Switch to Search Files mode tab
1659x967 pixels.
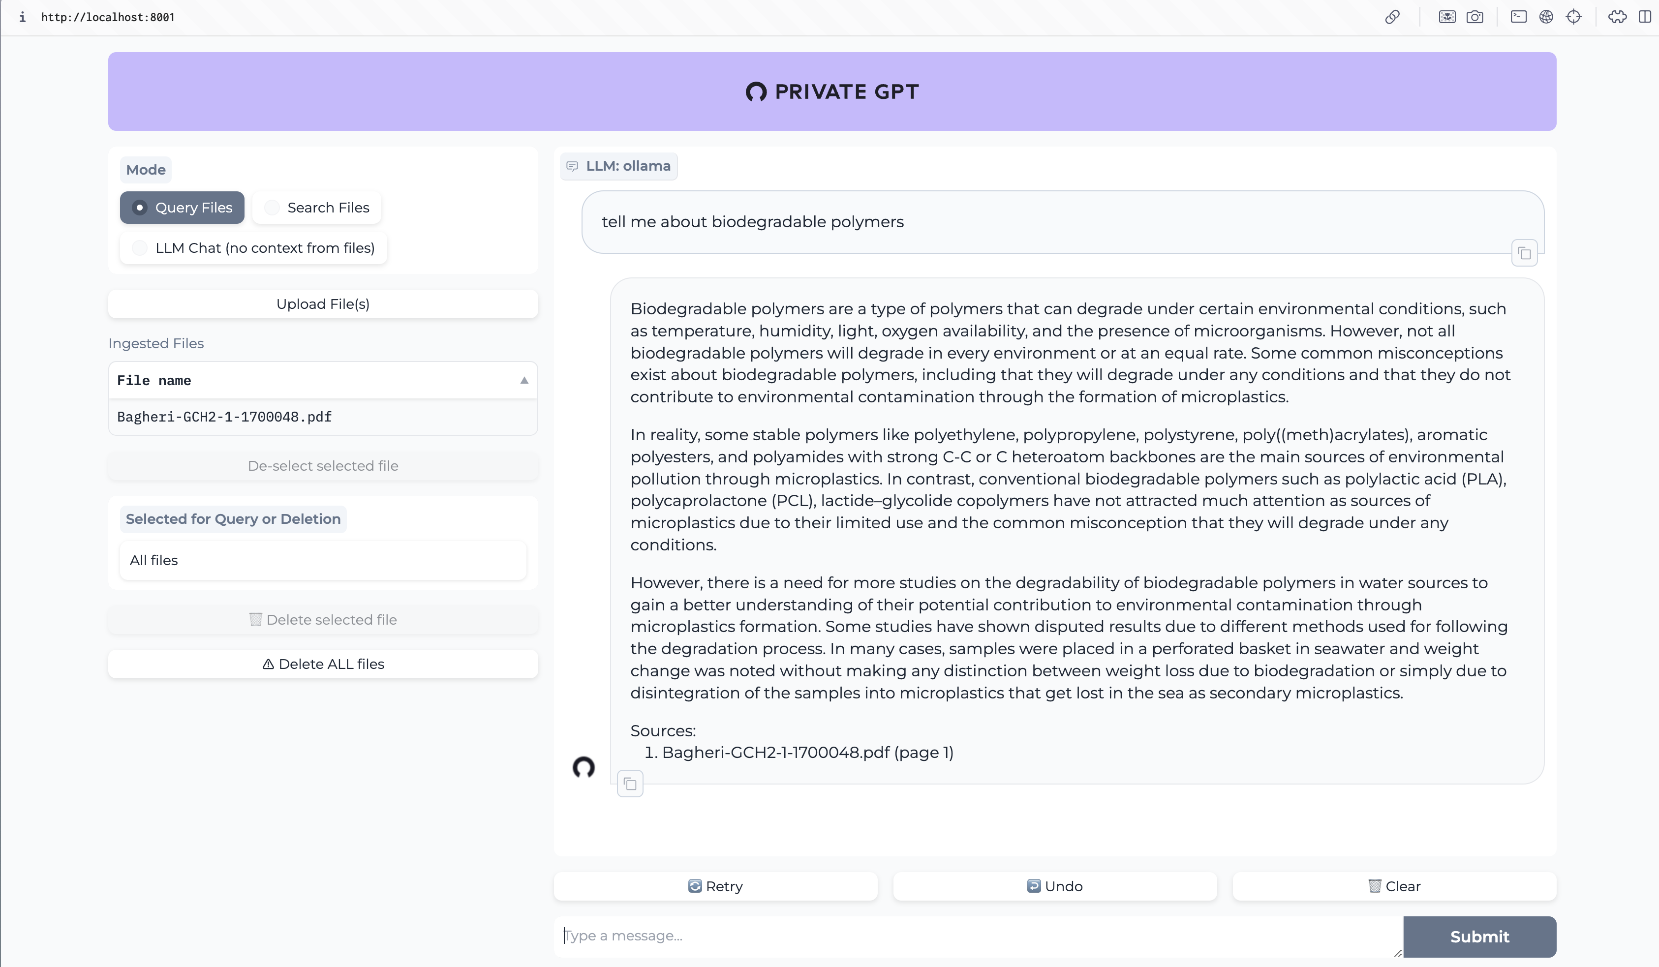pos(328,207)
